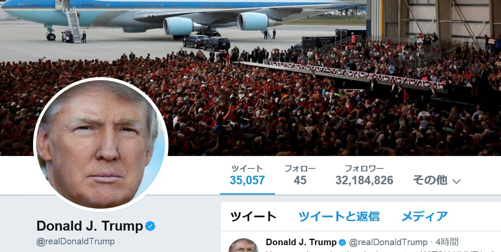
Task: Click the Donald J. Trump profile name heading
Action: coord(90,226)
